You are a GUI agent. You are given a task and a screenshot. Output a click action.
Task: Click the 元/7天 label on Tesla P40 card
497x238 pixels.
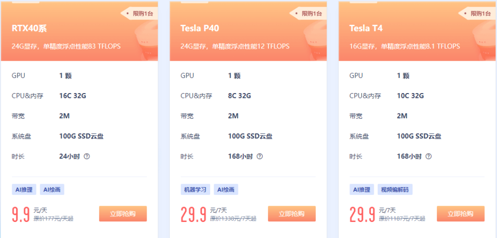click(x=219, y=210)
